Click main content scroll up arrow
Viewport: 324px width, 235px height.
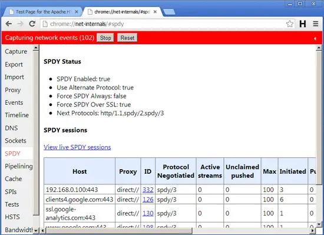(x=319, y=48)
